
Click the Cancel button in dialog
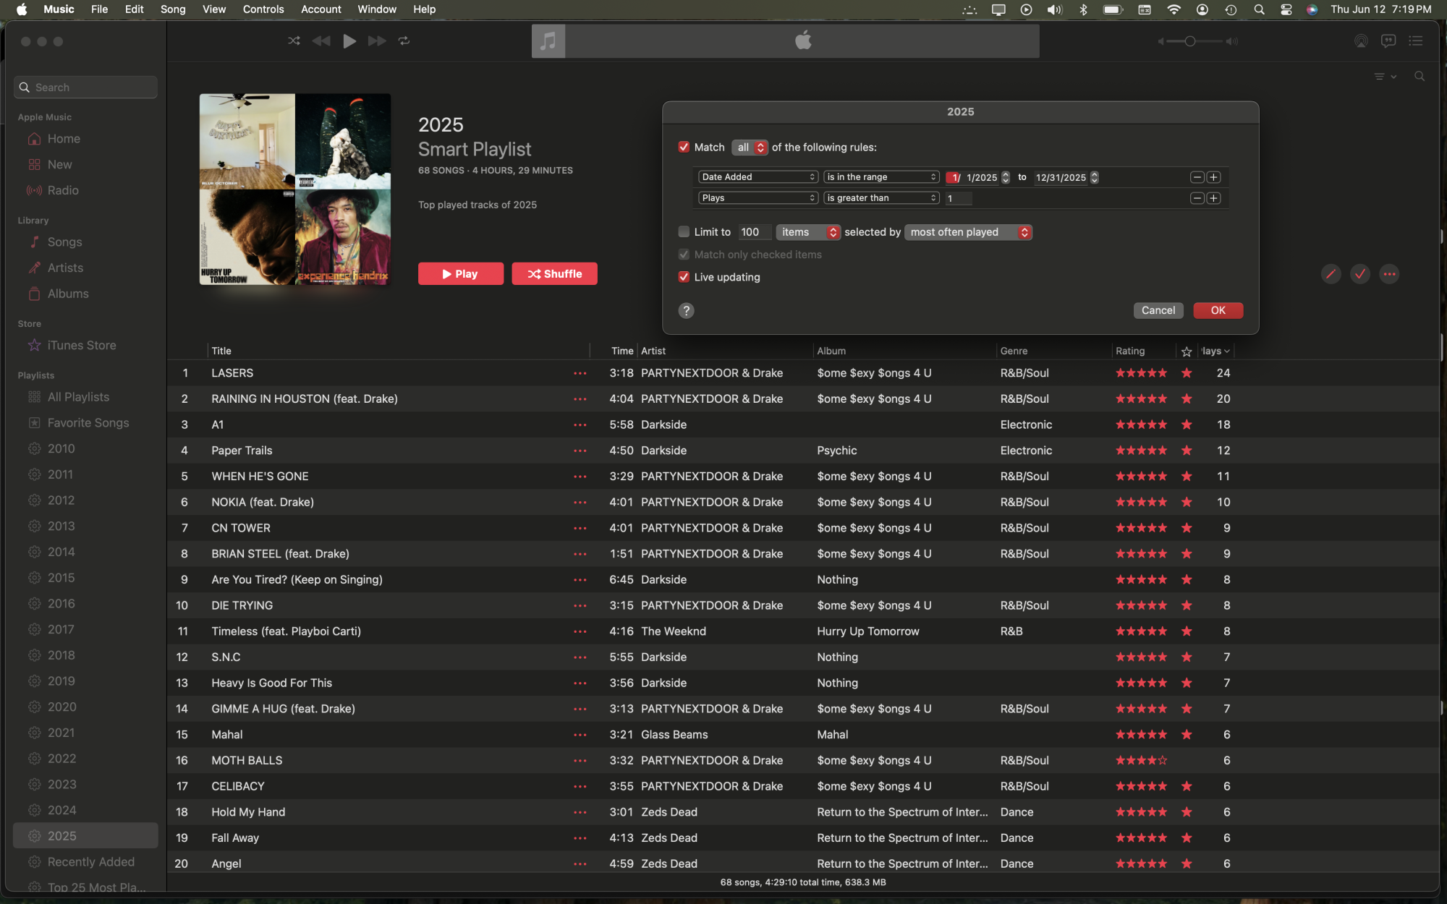[x=1158, y=310]
